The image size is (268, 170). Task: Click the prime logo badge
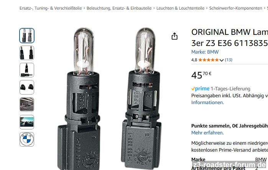tap(200, 88)
